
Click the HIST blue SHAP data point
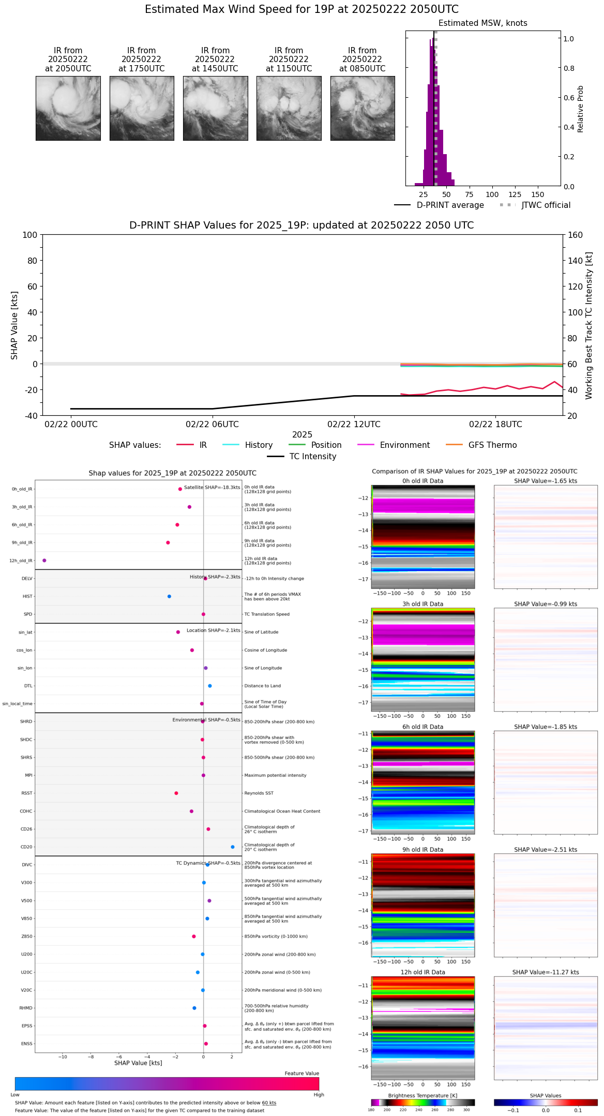[169, 596]
